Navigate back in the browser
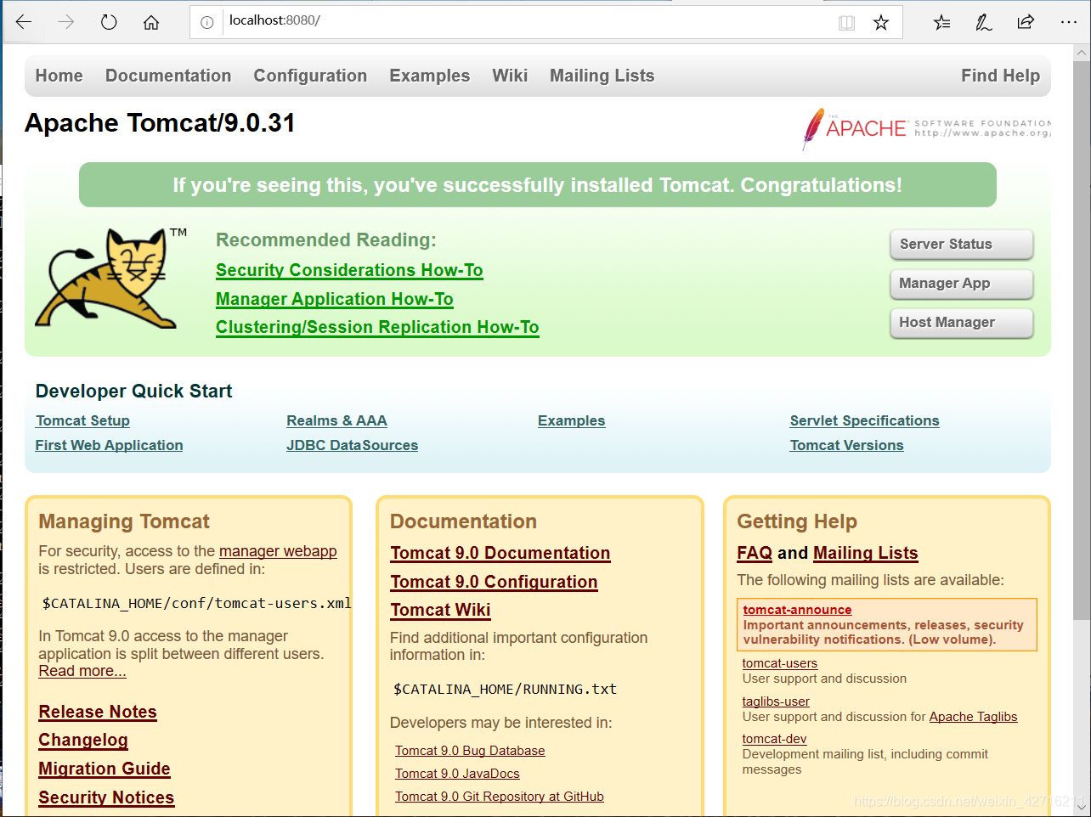 pyautogui.click(x=23, y=22)
